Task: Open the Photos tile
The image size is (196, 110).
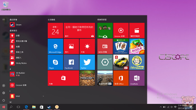Action: pos(71,46)
